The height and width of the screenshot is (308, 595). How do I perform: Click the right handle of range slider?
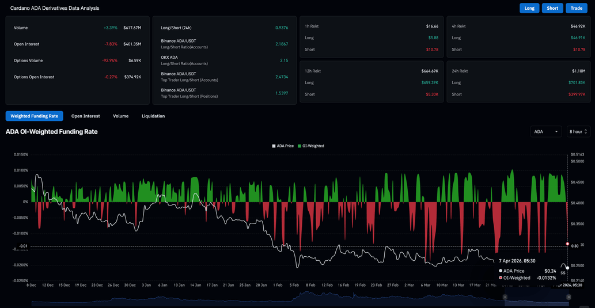pyautogui.click(x=569, y=297)
